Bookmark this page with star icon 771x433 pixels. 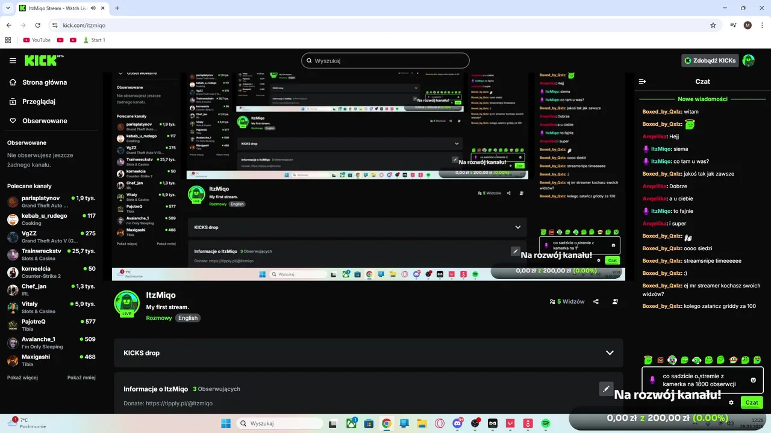(713, 25)
